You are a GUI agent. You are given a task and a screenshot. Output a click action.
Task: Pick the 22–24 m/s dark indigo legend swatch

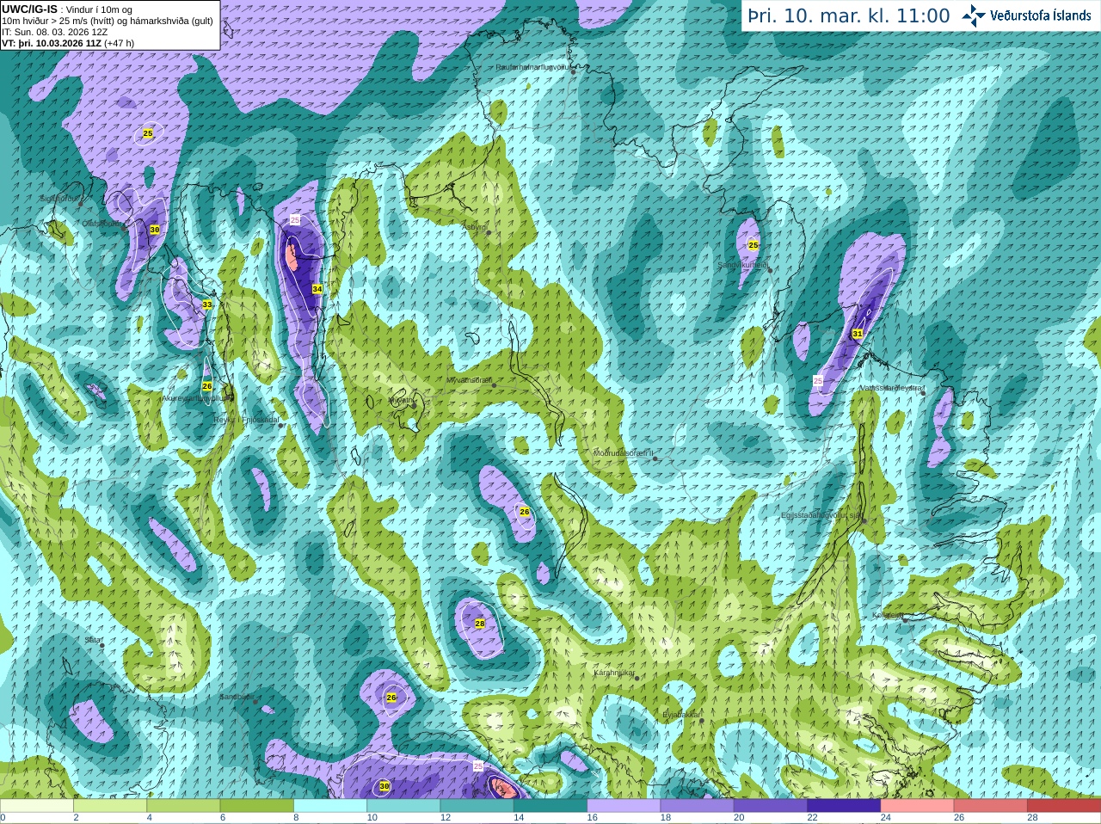point(844,806)
